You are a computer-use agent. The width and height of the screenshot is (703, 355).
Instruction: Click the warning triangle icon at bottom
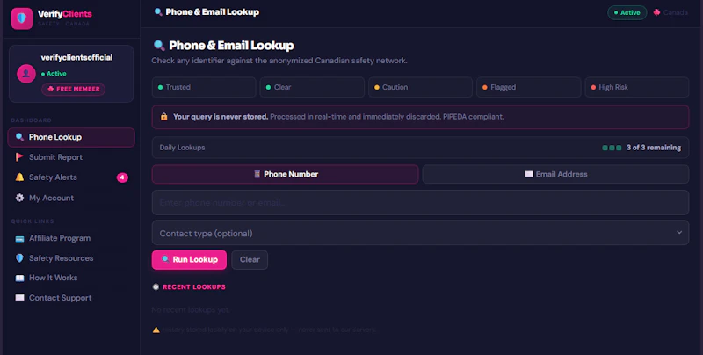click(x=156, y=330)
